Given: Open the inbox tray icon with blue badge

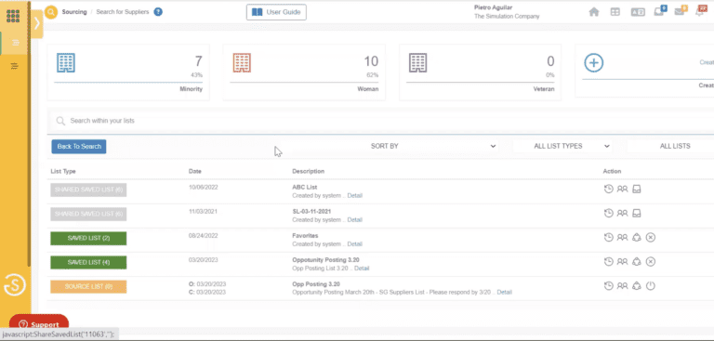Looking at the screenshot, I should [659, 11].
